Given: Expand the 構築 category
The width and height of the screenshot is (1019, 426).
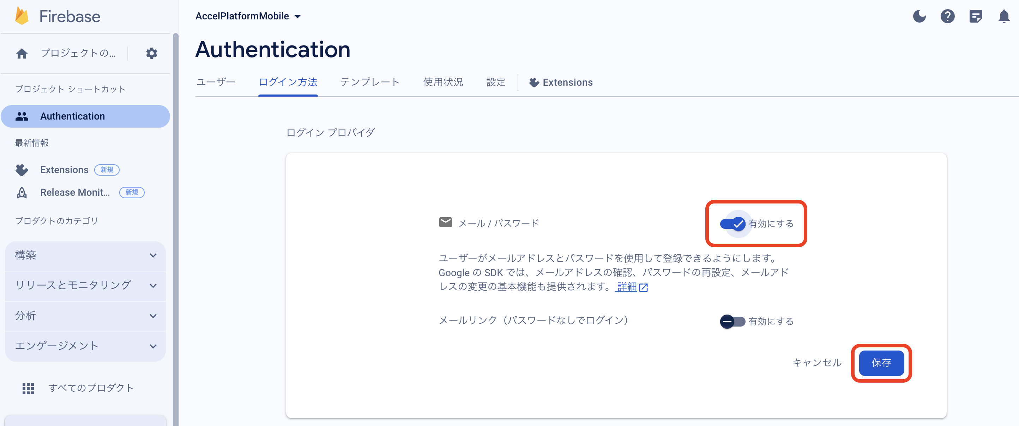Looking at the screenshot, I should click(x=85, y=255).
